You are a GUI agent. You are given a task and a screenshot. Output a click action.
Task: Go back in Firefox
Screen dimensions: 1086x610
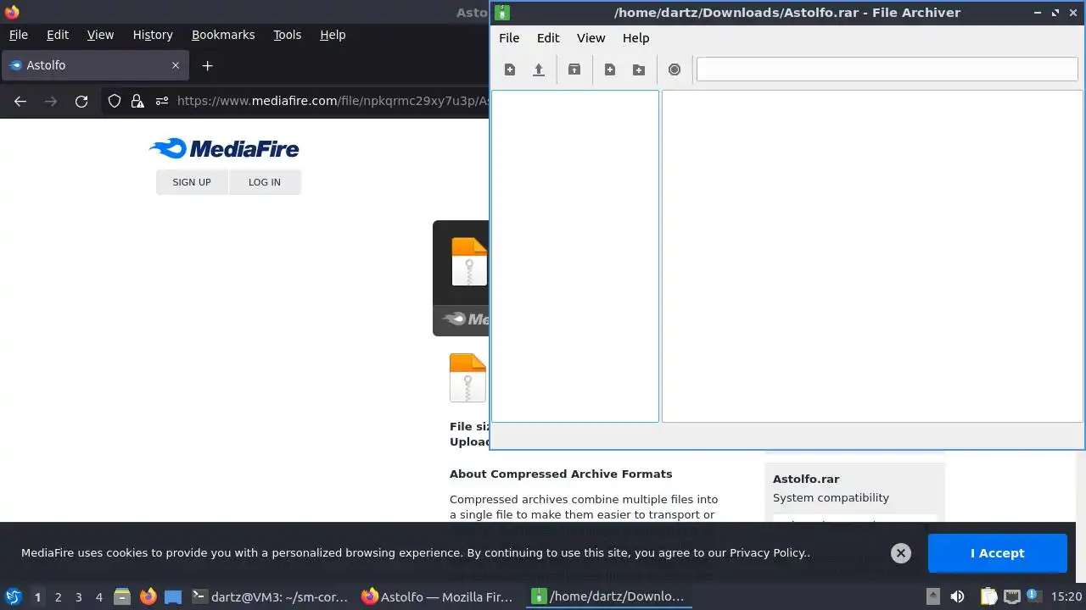tap(20, 102)
